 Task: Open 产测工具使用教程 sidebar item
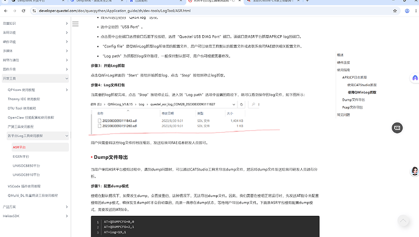point(21,127)
